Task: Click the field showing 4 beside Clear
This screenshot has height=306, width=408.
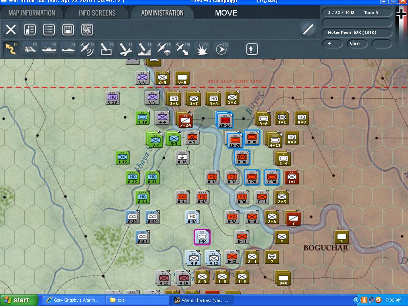Action: (x=332, y=43)
